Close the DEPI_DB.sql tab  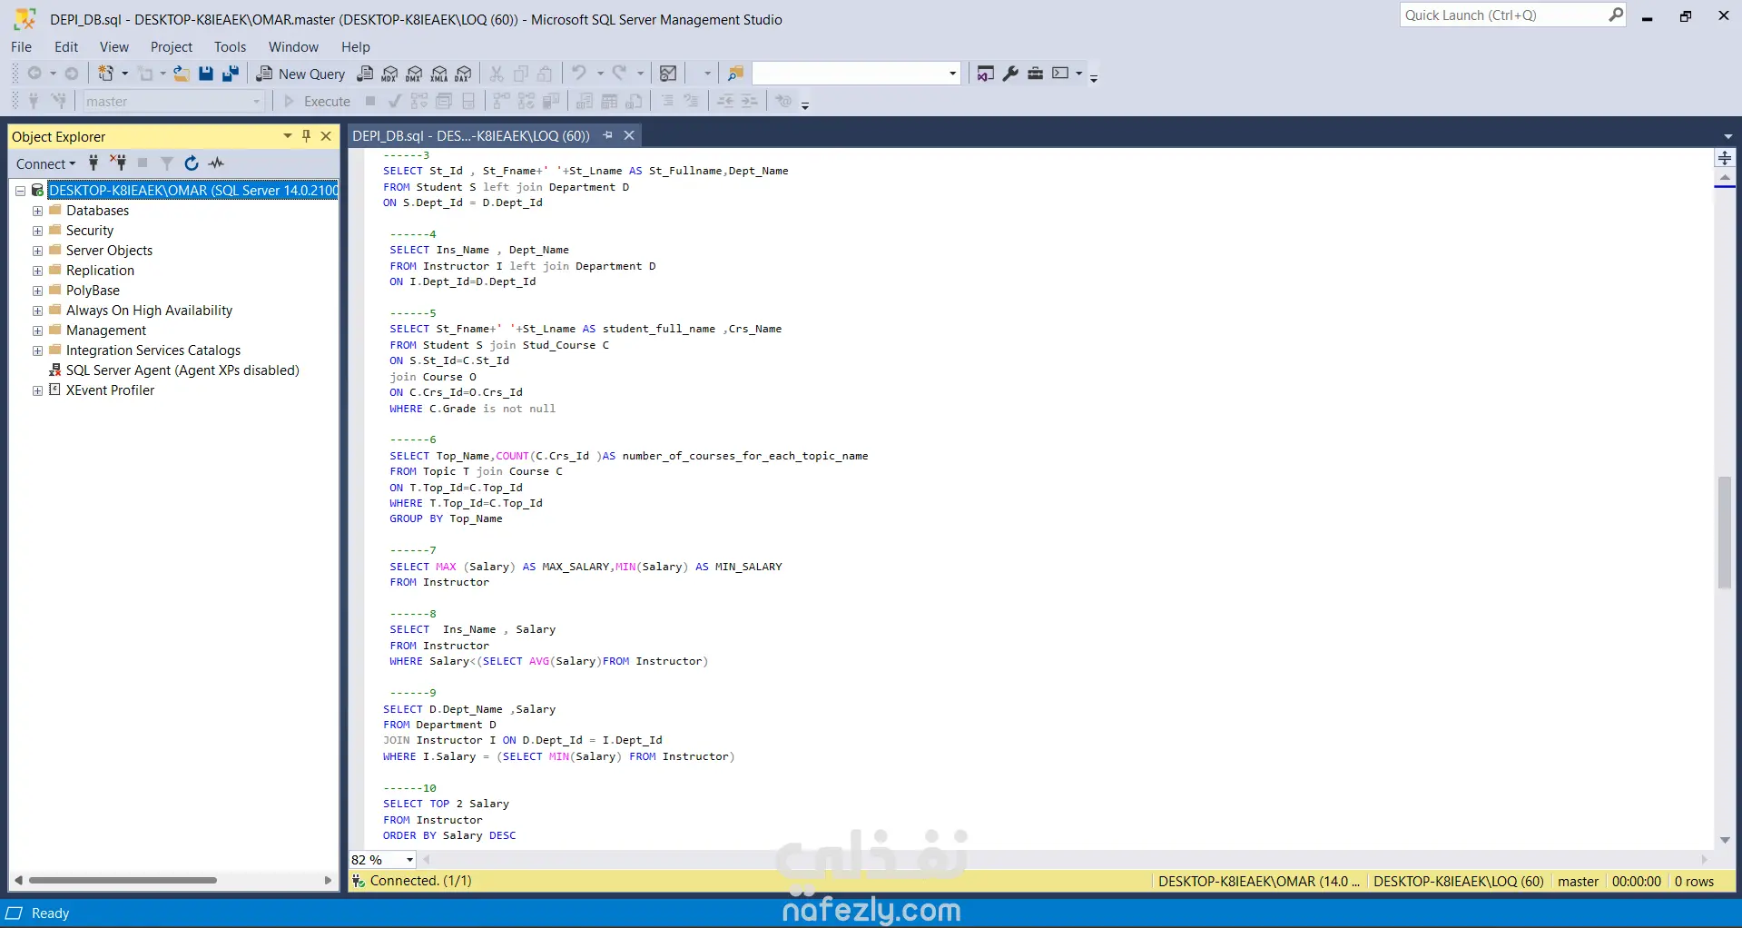pyautogui.click(x=628, y=135)
